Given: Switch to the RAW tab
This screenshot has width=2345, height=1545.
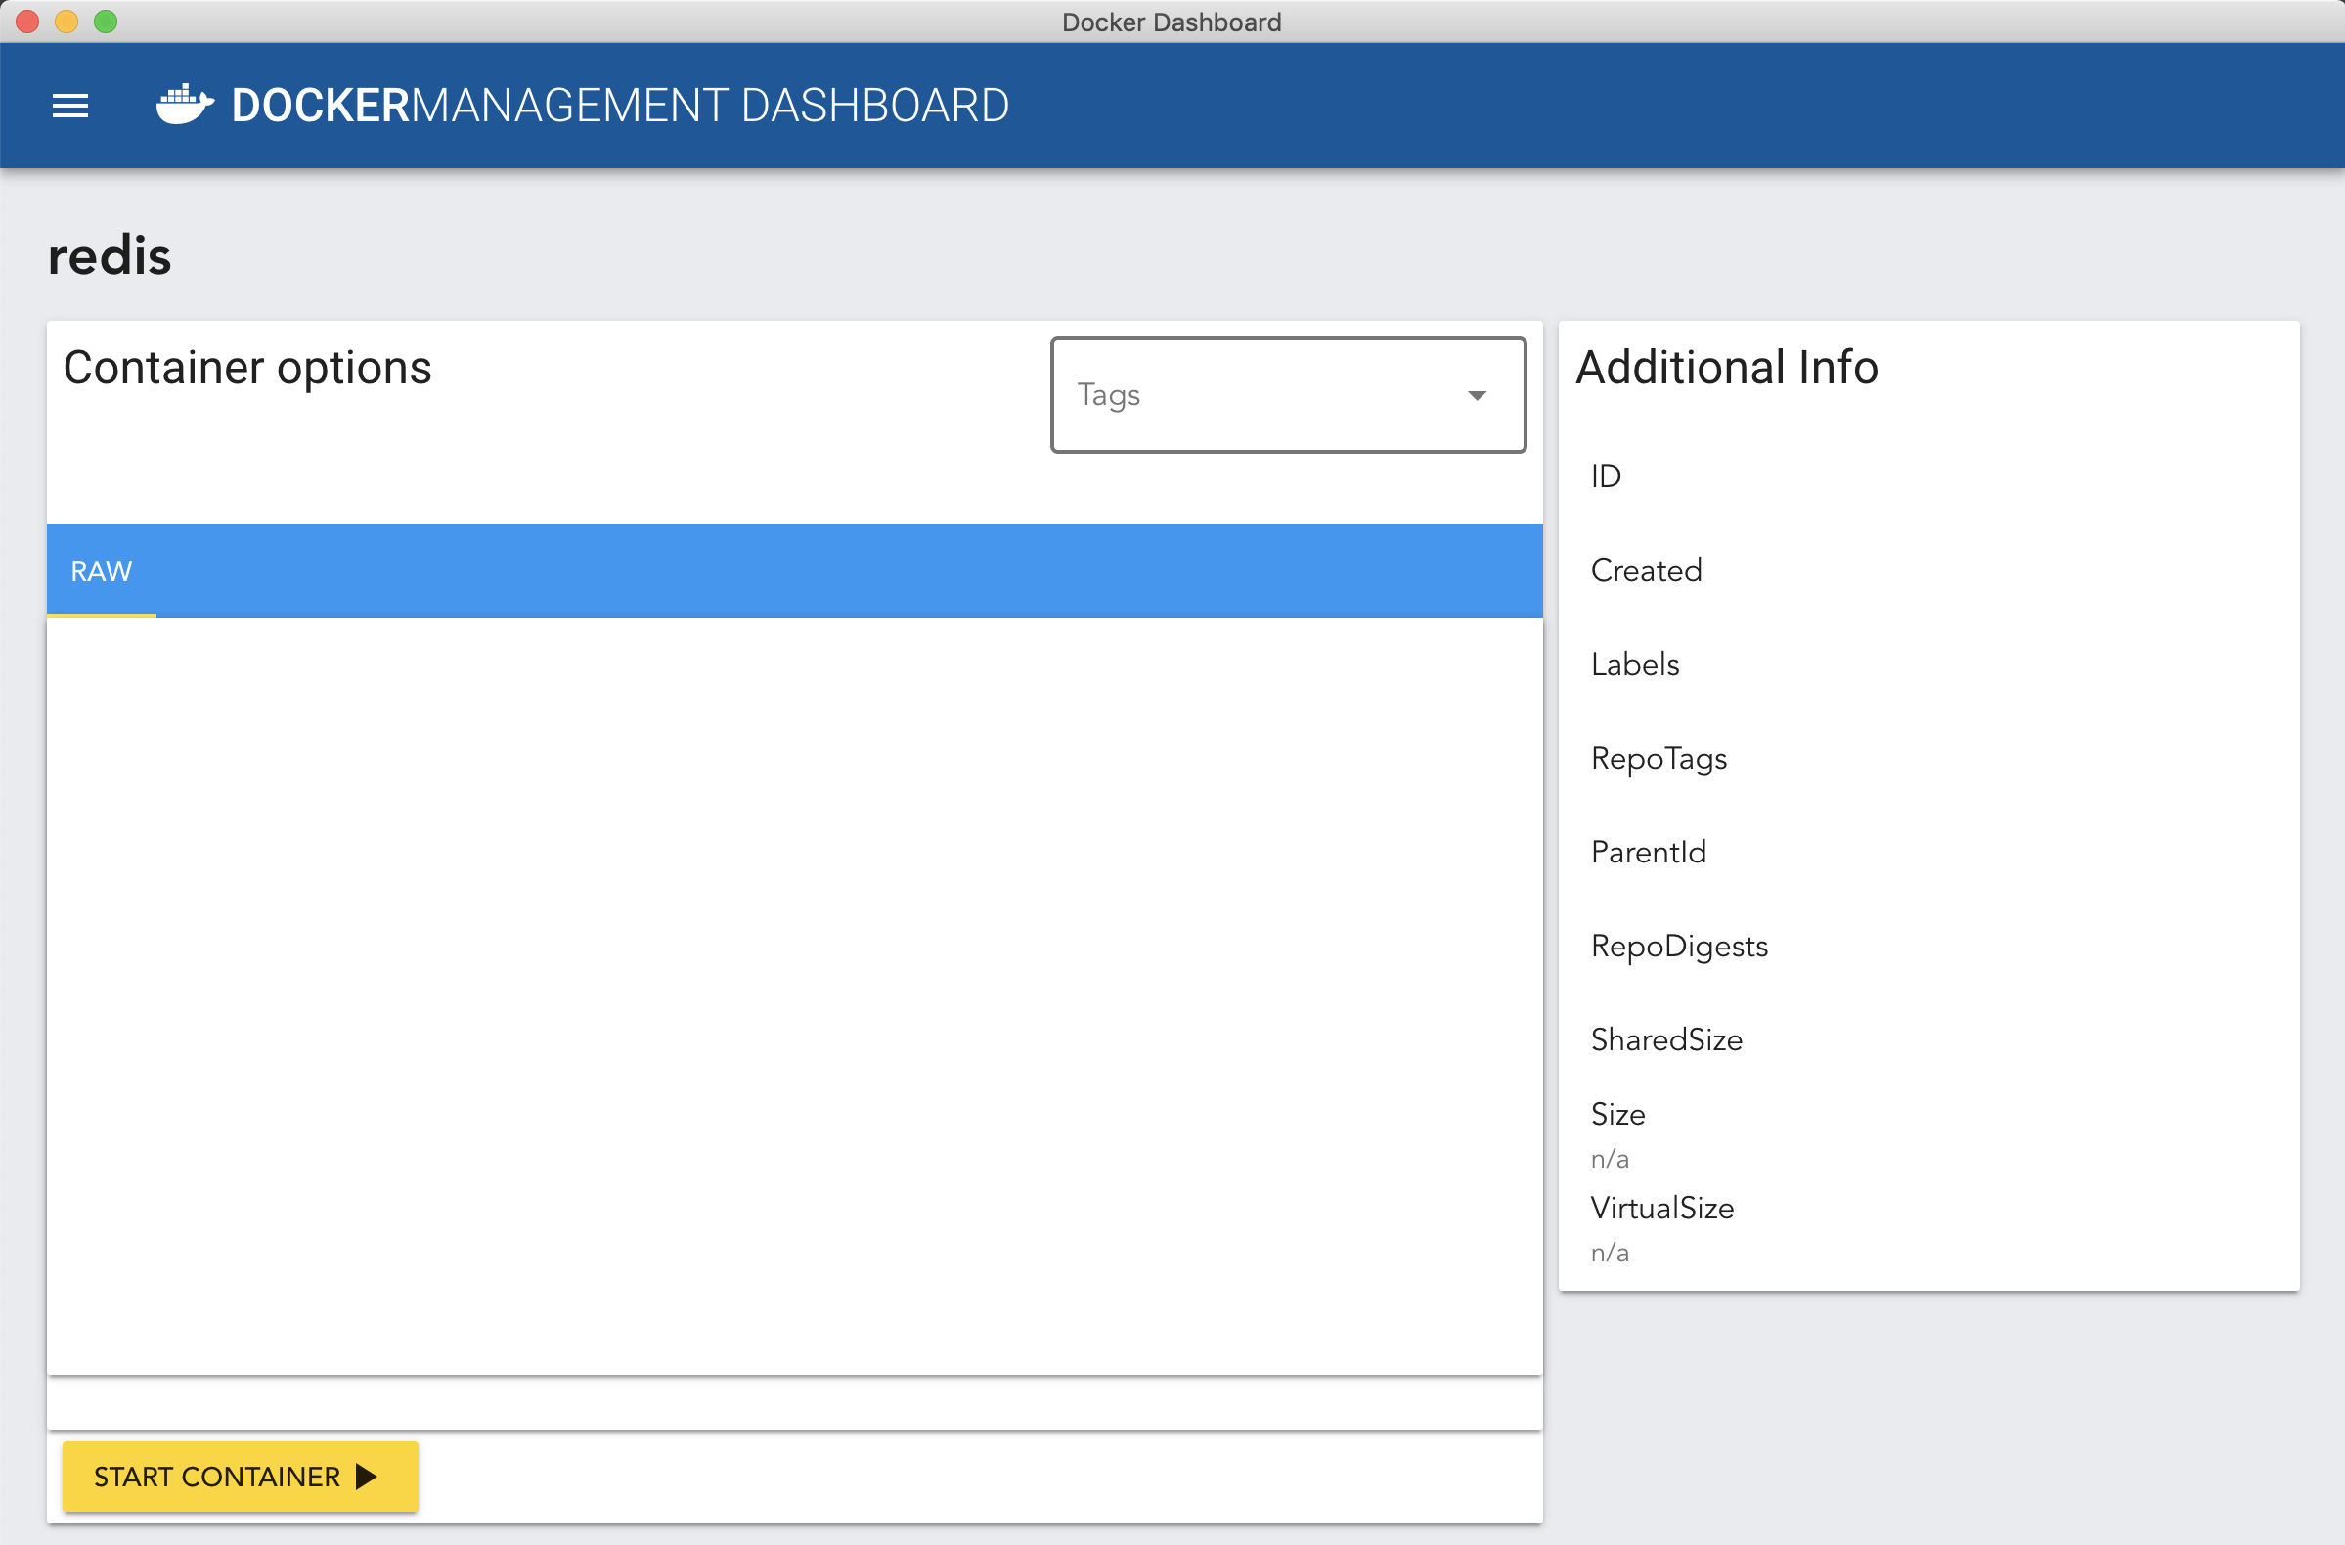Looking at the screenshot, I should (x=101, y=571).
